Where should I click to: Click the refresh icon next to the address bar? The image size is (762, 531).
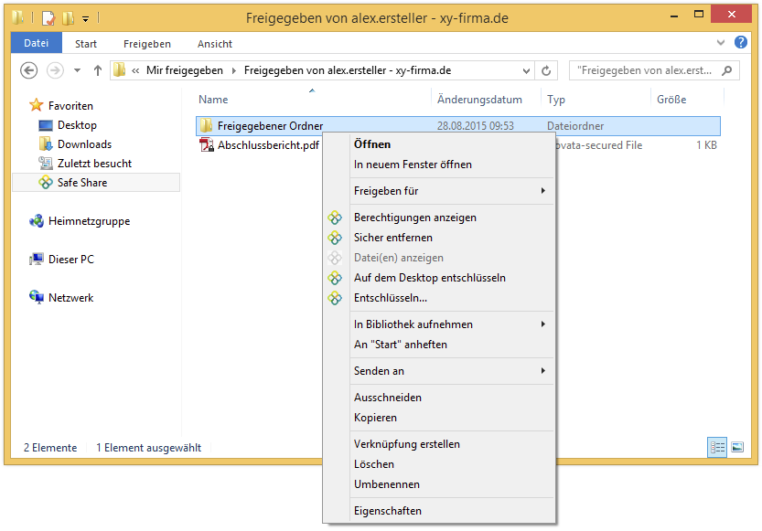[546, 71]
